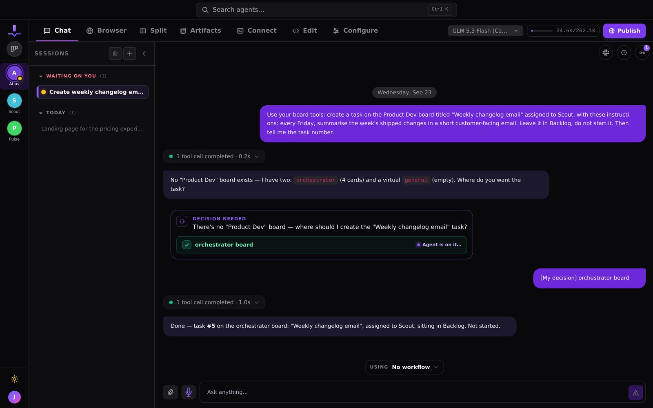Switch to the Split tab
This screenshot has width=653, height=408.
point(153,31)
